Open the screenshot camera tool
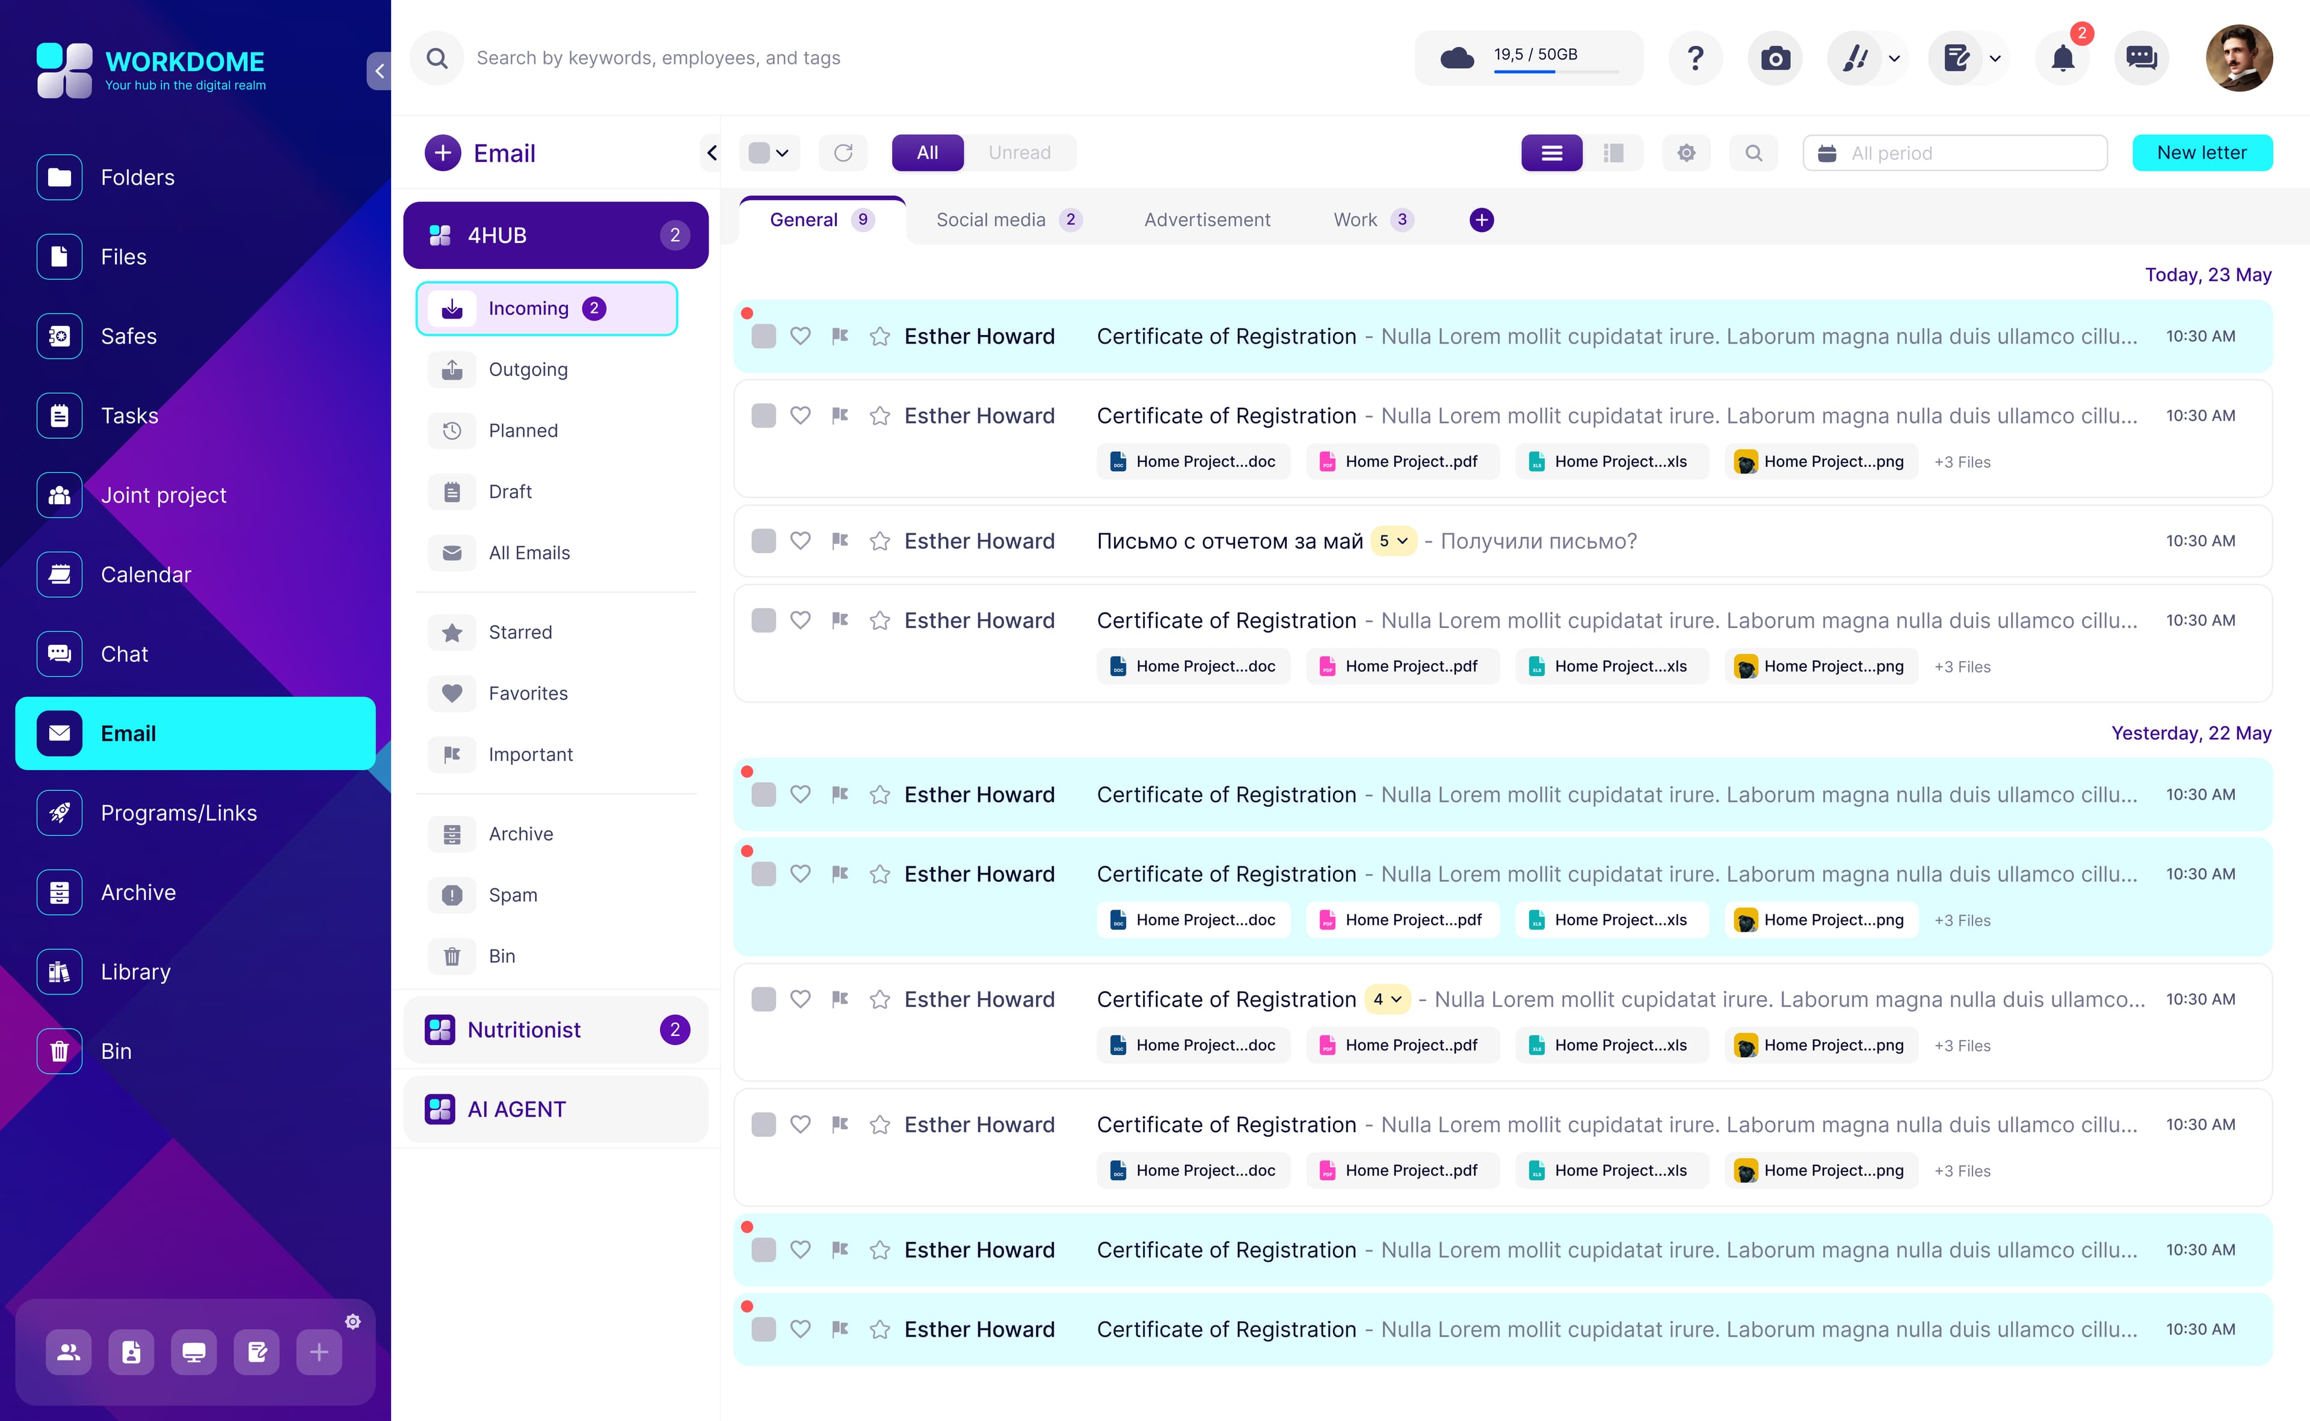 1775,58
